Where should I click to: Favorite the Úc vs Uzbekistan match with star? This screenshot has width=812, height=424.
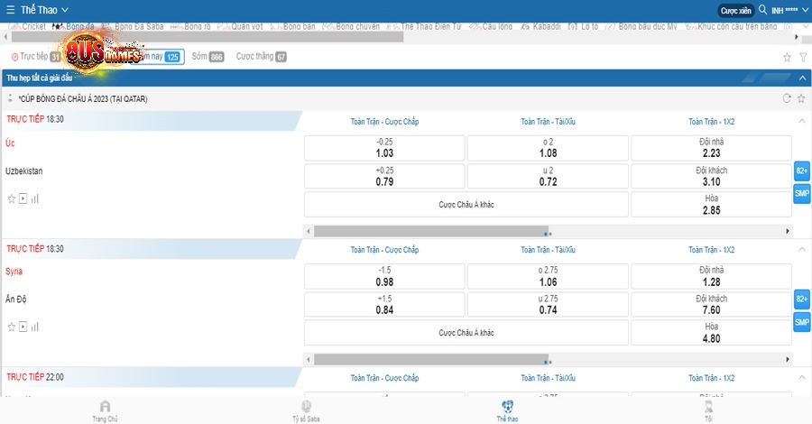(x=11, y=198)
